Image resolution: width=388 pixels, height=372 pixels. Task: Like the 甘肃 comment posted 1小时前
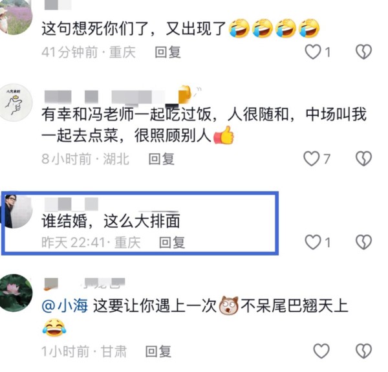321,351
